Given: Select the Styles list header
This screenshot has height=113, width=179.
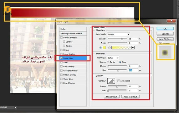Looking at the screenshot, I should point(73,29).
